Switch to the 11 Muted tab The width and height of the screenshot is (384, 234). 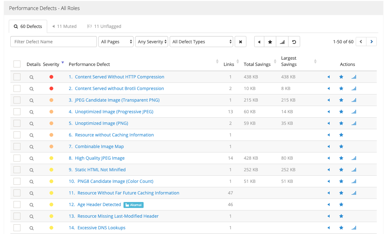click(x=64, y=26)
